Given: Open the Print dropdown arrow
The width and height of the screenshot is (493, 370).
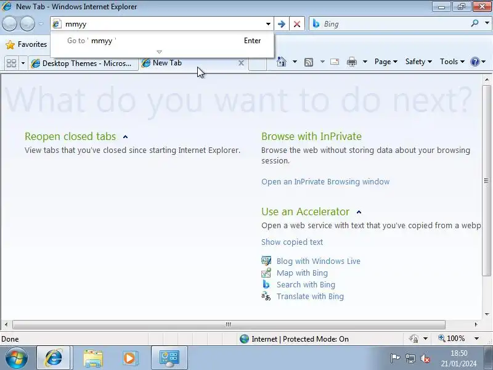Looking at the screenshot, I should [365, 62].
